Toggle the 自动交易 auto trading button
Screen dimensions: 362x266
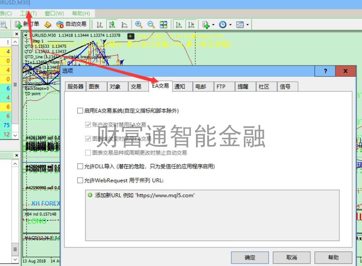coord(71,24)
